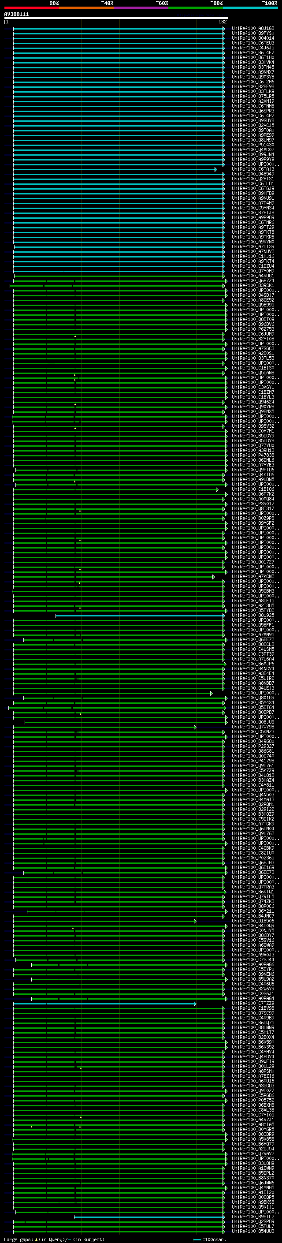
Task: Select hit label UniRef100_C5LIR2
Action: click(252, 679)
